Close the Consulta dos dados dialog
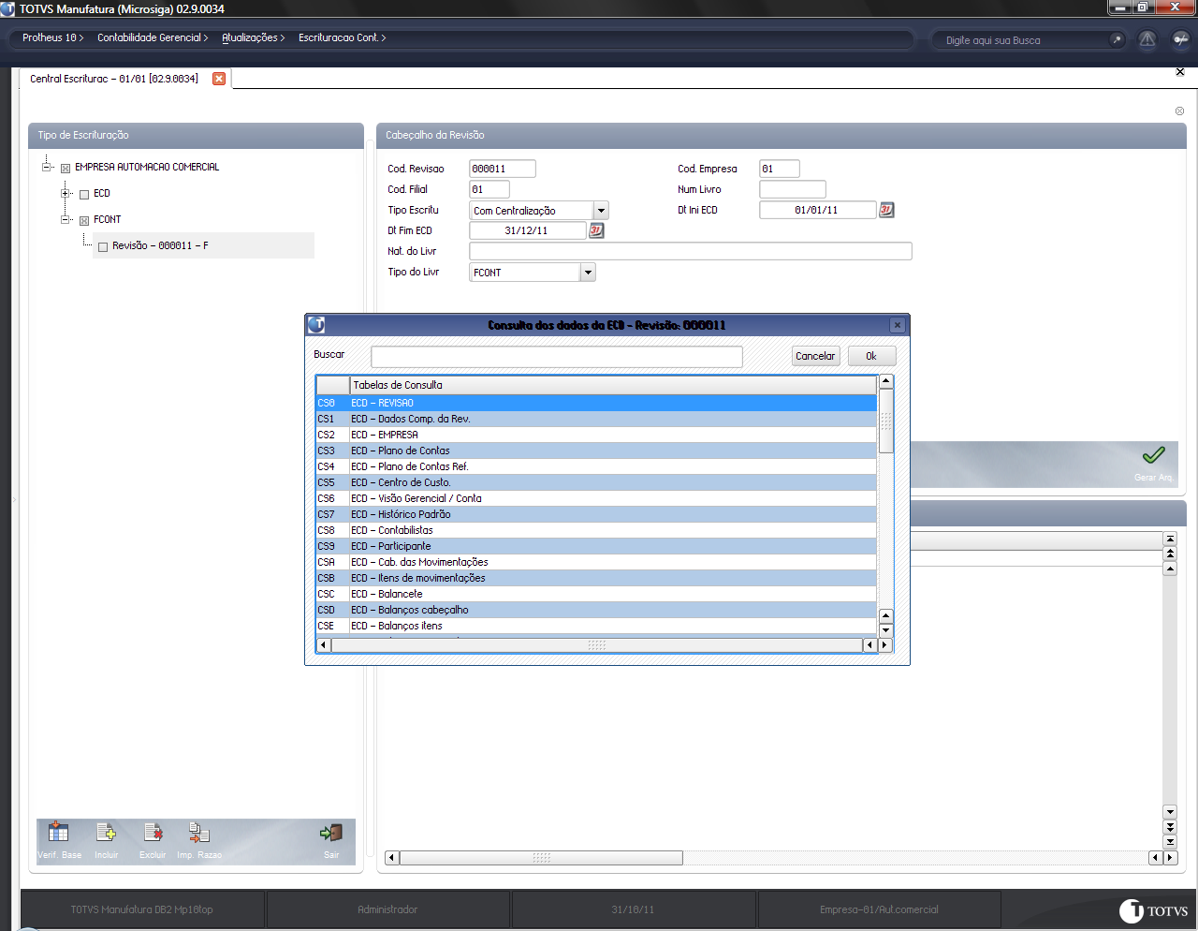This screenshot has width=1198, height=931. coord(898,325)
